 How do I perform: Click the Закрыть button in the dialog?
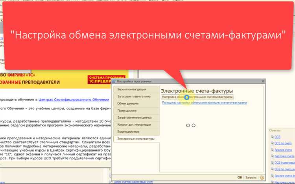(x=251, y=177)
